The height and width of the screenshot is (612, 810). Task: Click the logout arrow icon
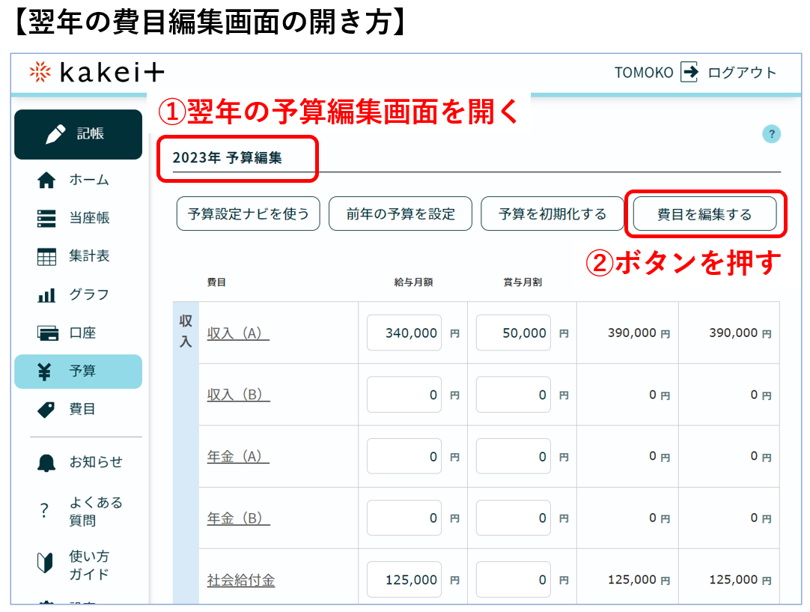pyautogui.click(x=689, y=73)
